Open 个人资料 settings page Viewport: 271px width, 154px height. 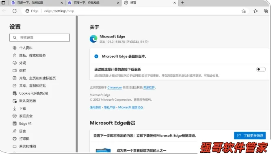(26, 48)
